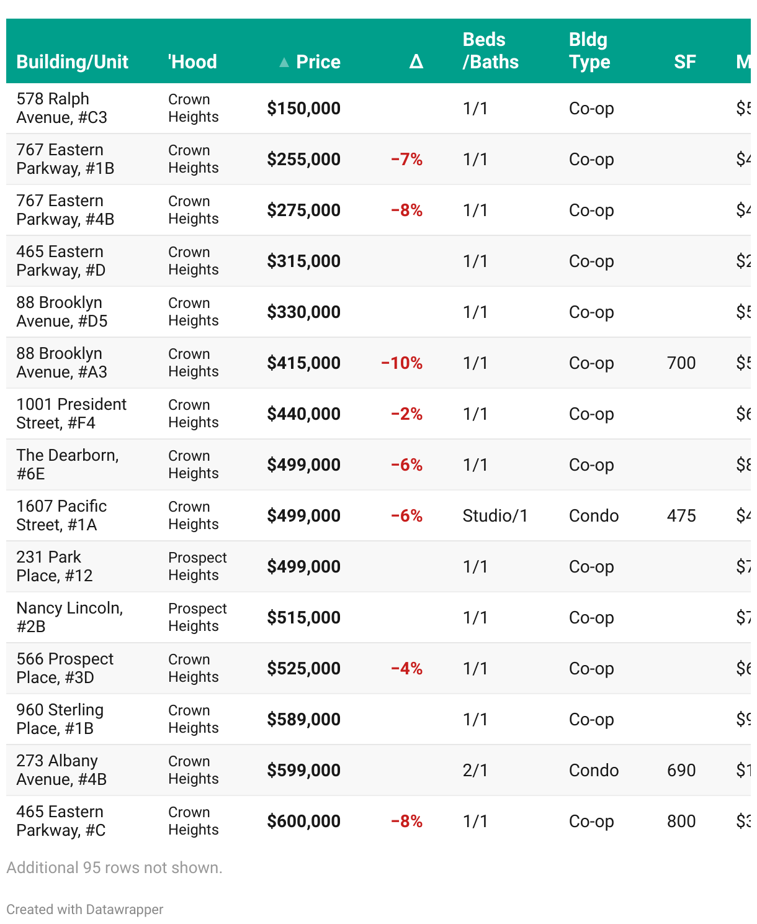Sort by the Δ change column
Screen dimensions: 757x924
[x=416, y=62]
